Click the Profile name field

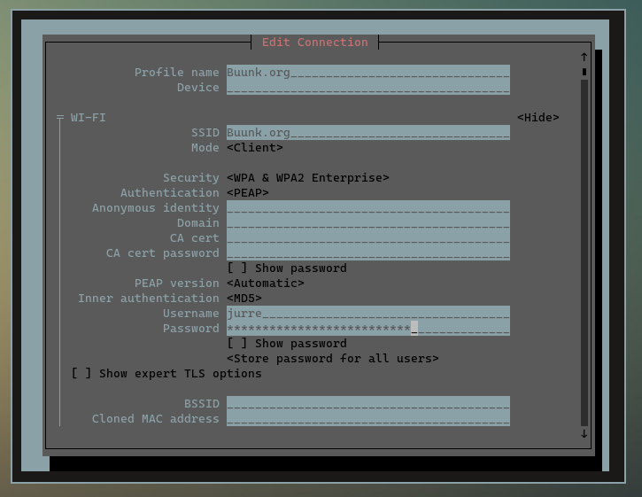pos(367,73)
